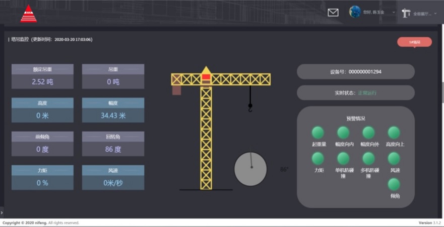The image size is (444, 227).
Task: Click the tower crane icon in header
Action: click(x=406, y=14)
